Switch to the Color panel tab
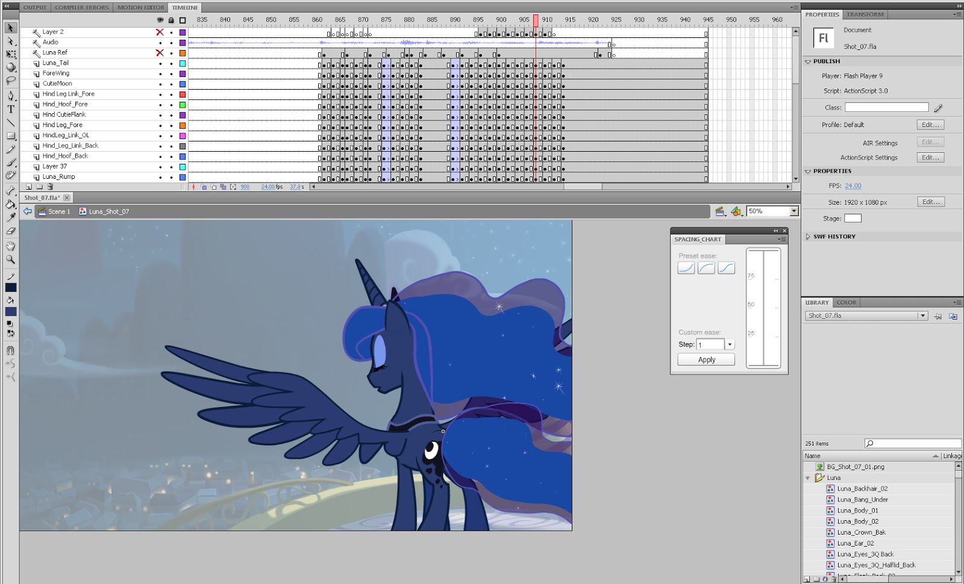Image resolution: width=964 pixels, height=584 pixels. (x=847, y=303)
